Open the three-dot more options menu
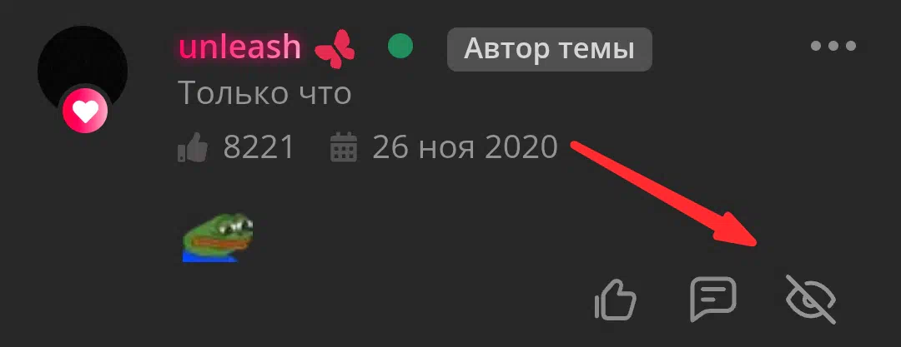 833,46
